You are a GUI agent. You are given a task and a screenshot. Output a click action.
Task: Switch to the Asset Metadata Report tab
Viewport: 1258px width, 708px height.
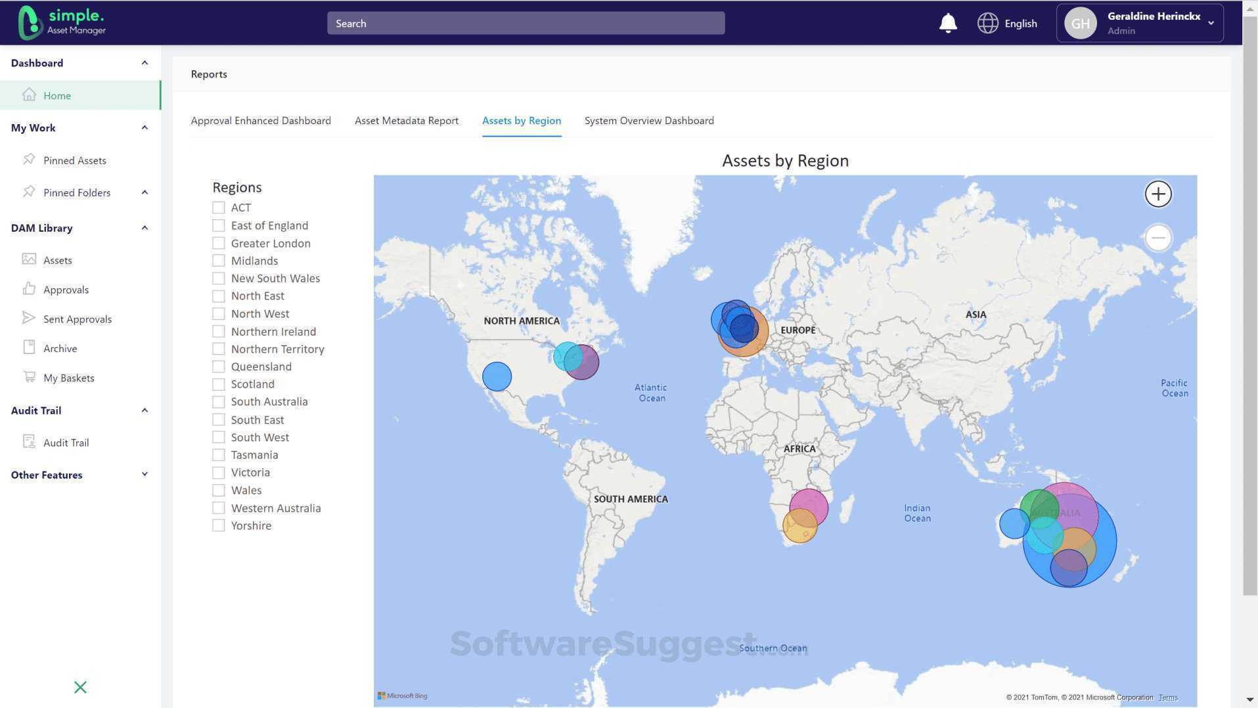tap(406, 120)
